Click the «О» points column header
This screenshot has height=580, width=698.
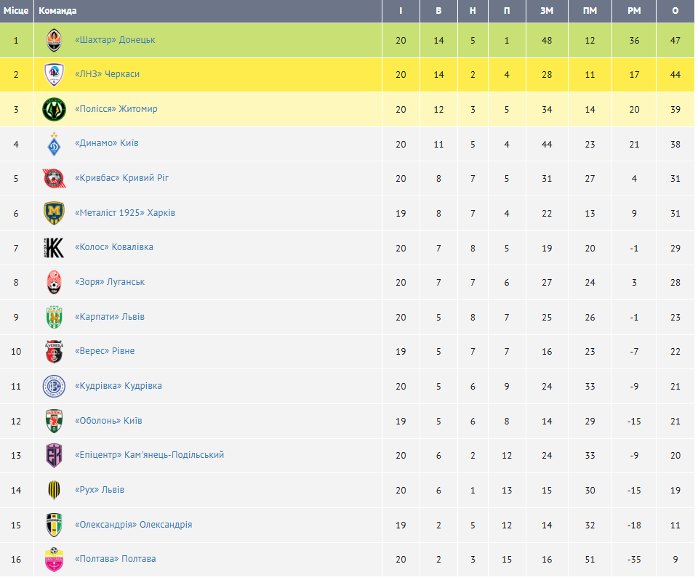pos(675,11)
